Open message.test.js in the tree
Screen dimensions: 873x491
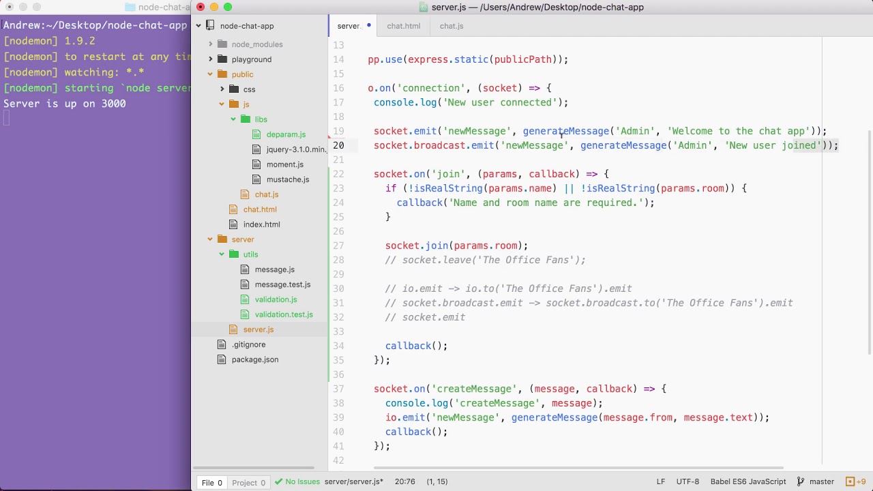coord(282,284)
